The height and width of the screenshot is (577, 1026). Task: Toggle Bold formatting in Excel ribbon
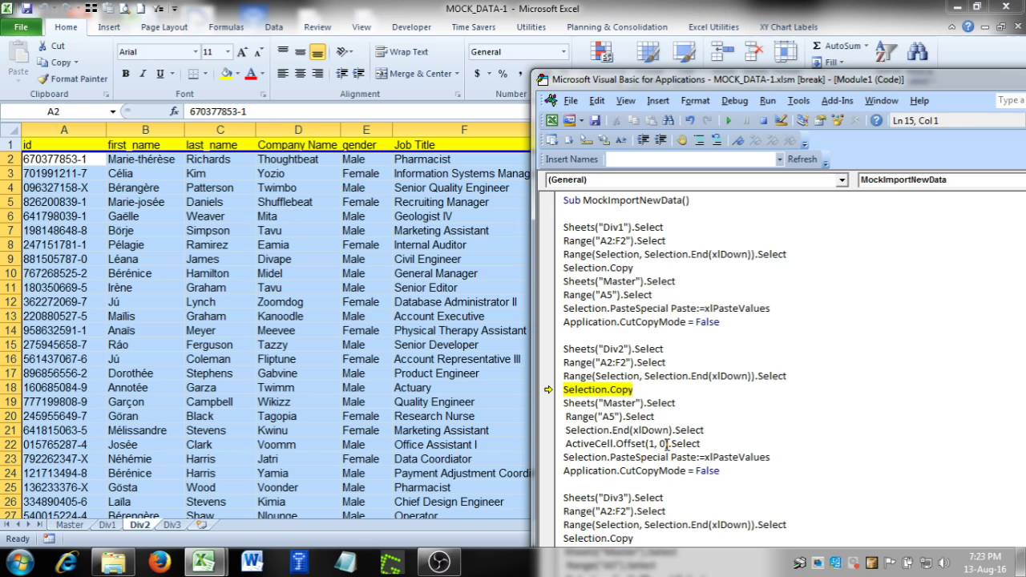click(x=126, y=73)
